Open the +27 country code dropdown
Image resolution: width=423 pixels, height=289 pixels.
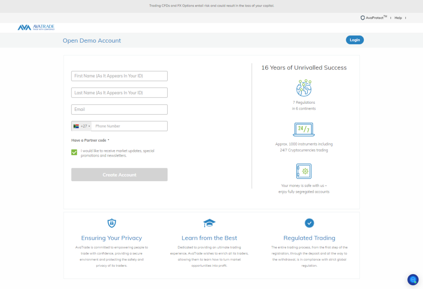[x=82, y=126]
